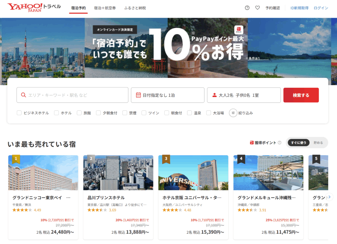Switch points toggle to 貯める
Screen dimensions: 337x244
(x=318, y=143)
